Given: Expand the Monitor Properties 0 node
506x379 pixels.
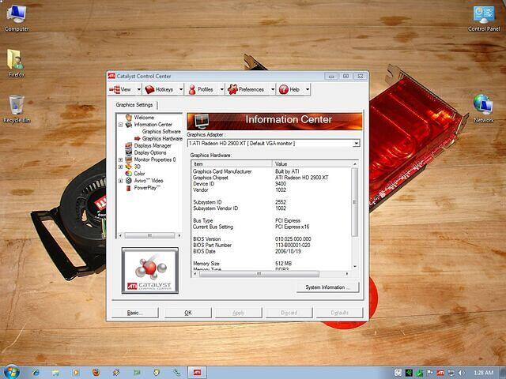Looking at the screenshot, I should point(121,159).
